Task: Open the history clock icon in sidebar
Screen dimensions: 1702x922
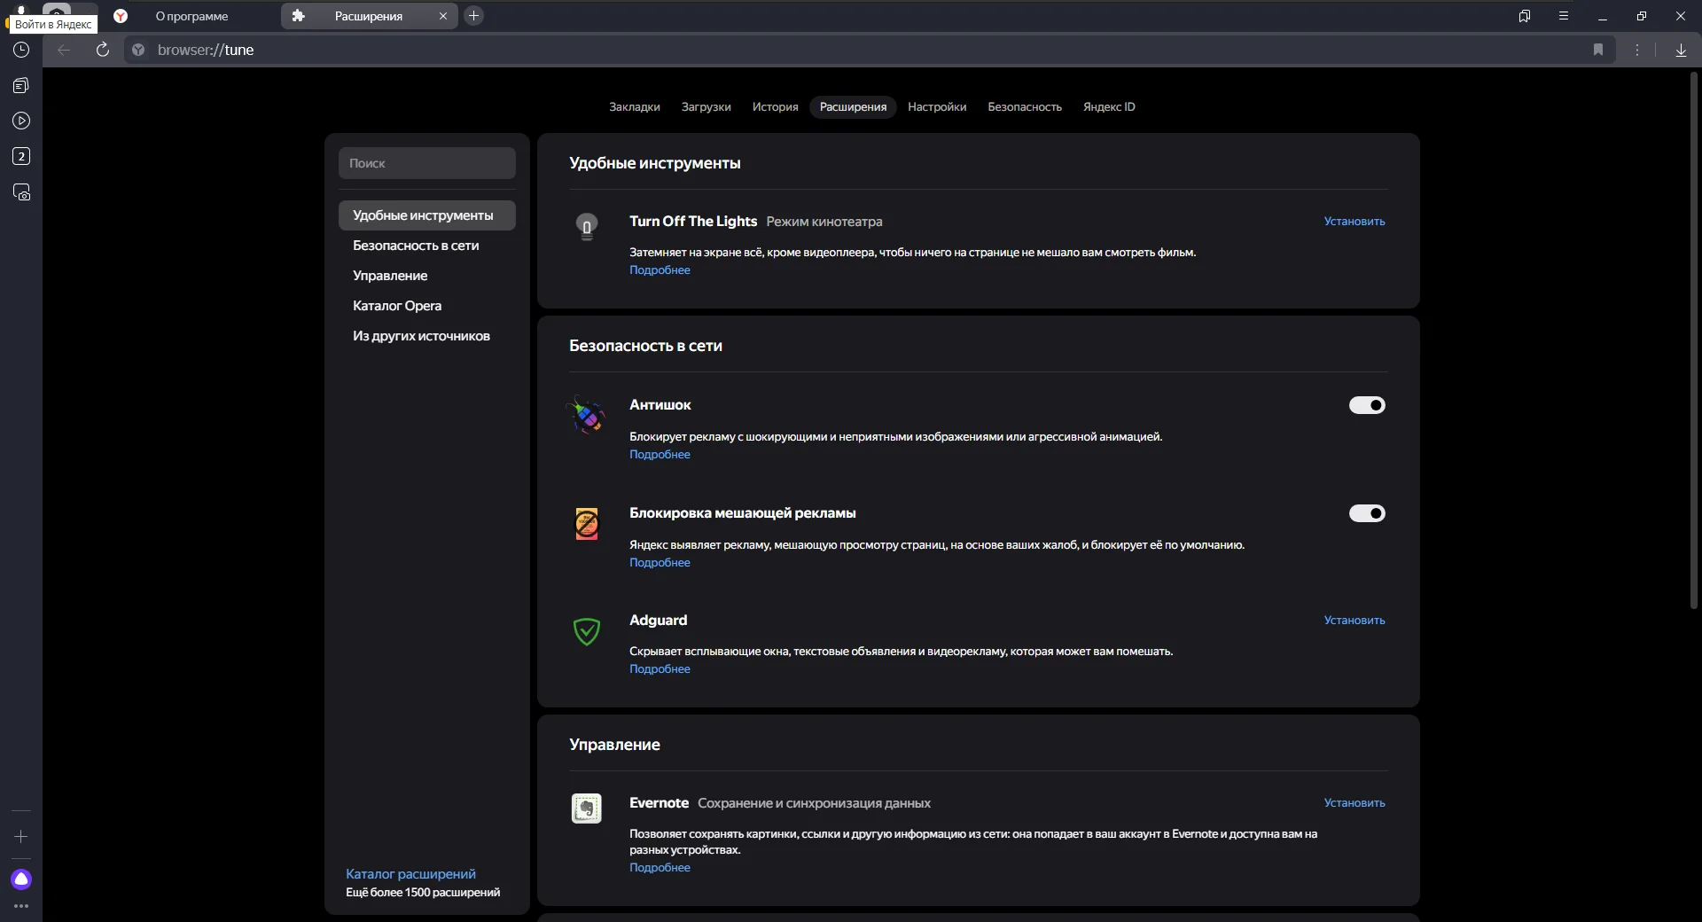Action: 21,50
